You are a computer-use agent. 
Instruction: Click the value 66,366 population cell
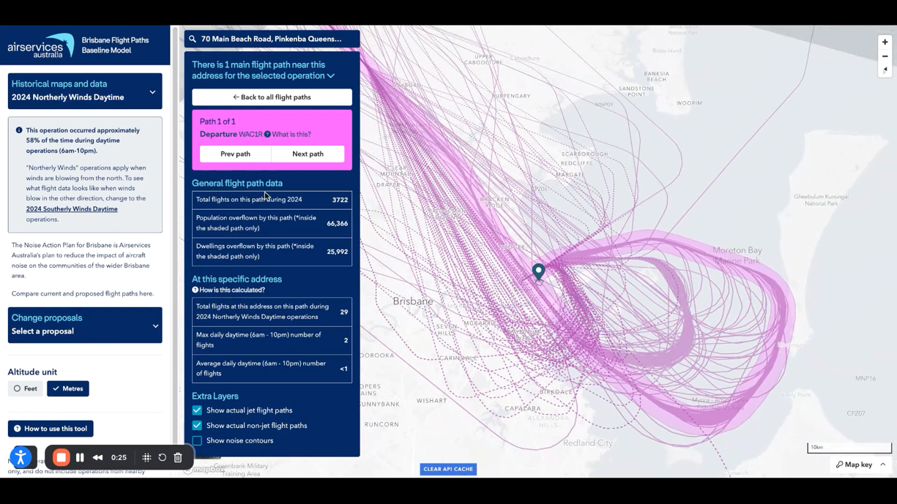click(x=337, y=224)
